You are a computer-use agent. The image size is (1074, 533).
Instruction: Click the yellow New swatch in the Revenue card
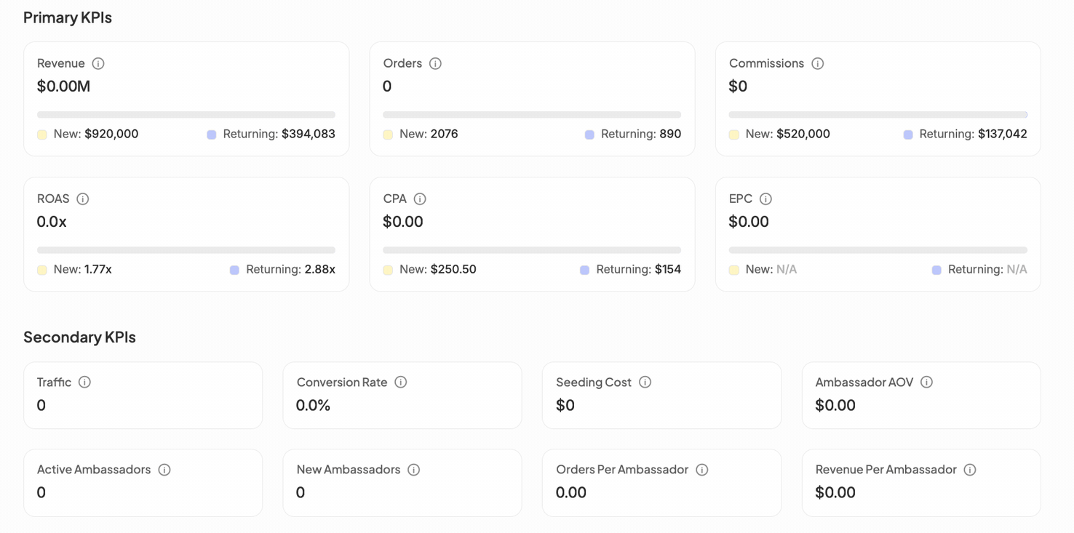[x=42, y=135]
